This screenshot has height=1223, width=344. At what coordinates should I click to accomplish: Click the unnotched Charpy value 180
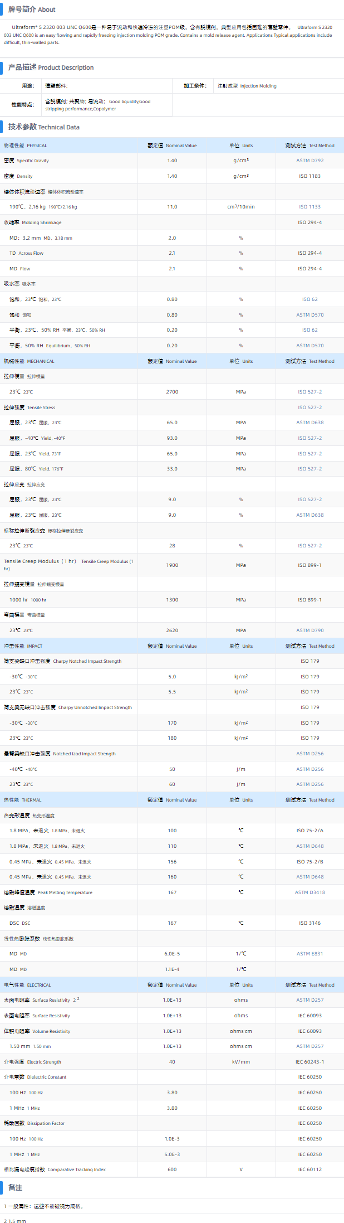[x=172, y=738]
